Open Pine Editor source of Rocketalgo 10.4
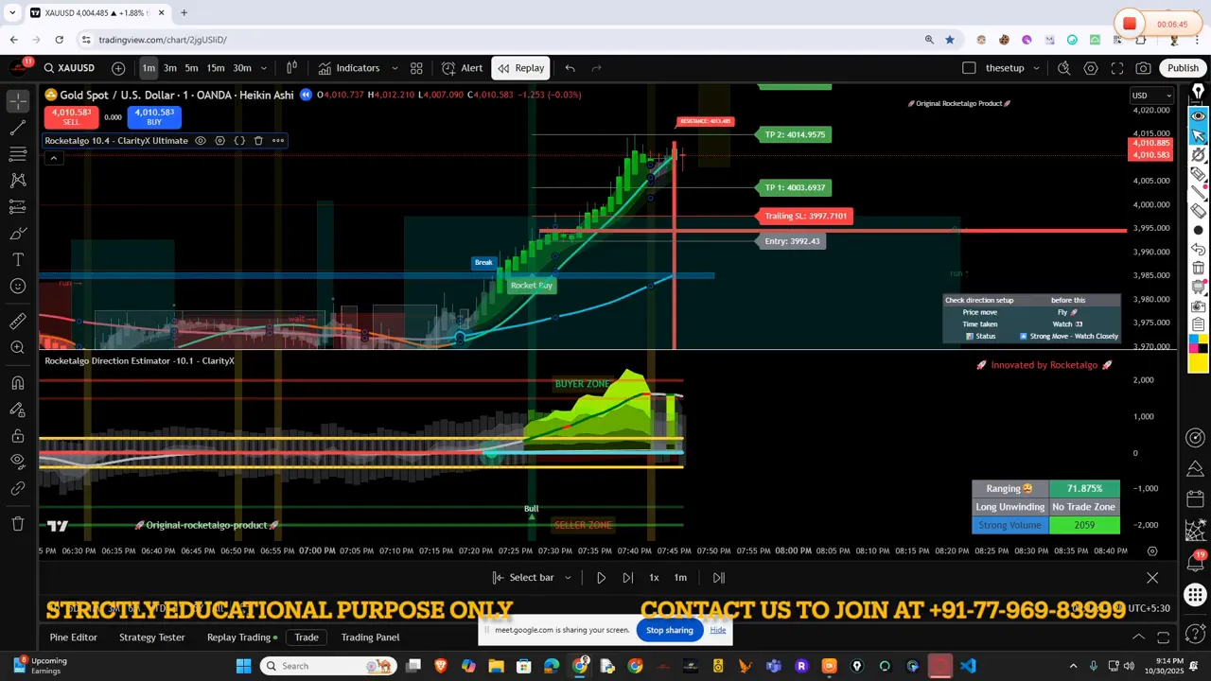Viewport: 1211px width, 681px height. coord(239,140)
